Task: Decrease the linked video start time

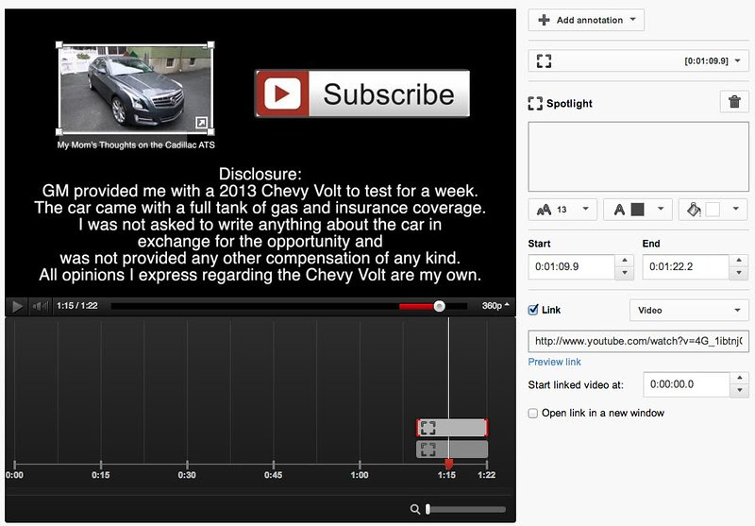Action: coord(740,391)
